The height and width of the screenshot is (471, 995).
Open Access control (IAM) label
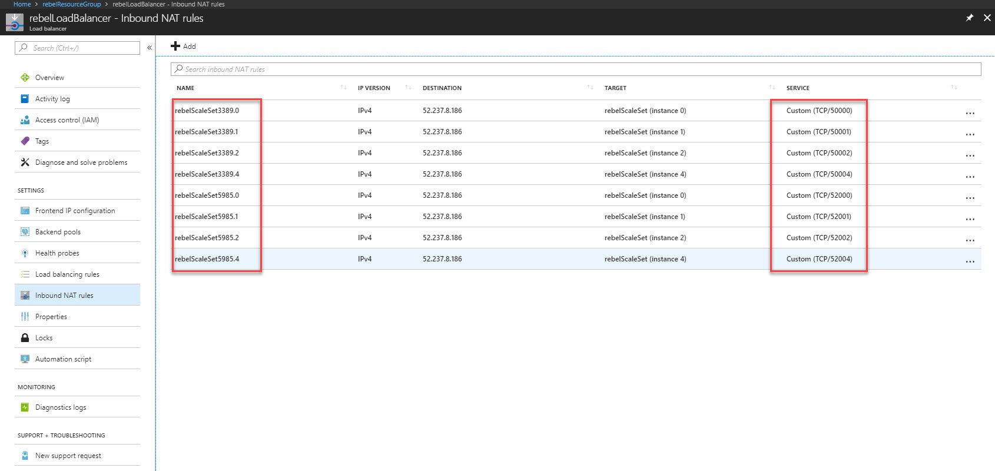67,120
